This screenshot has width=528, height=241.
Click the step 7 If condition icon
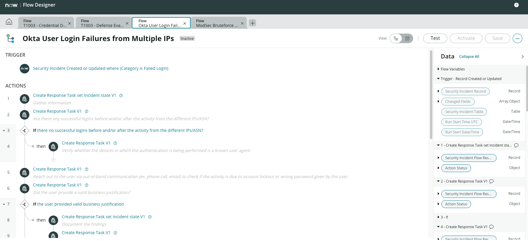(25, 204)
